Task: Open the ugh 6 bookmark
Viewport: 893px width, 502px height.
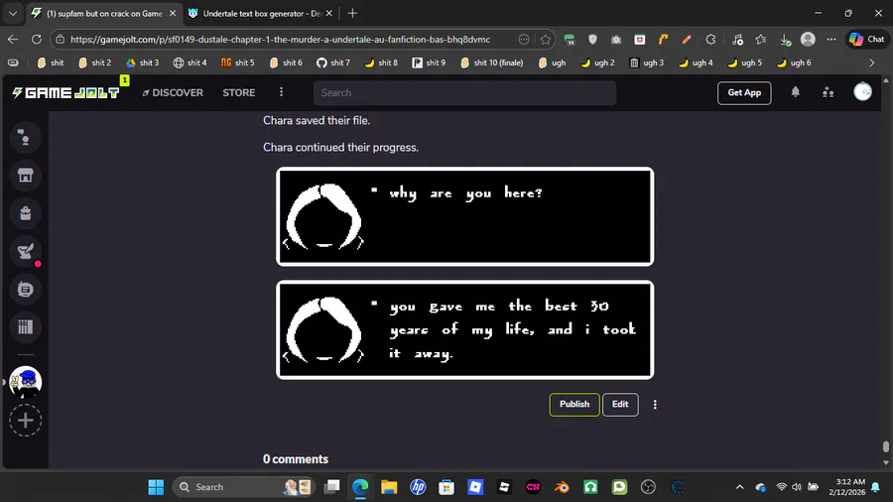Action: tap(794, 63)
